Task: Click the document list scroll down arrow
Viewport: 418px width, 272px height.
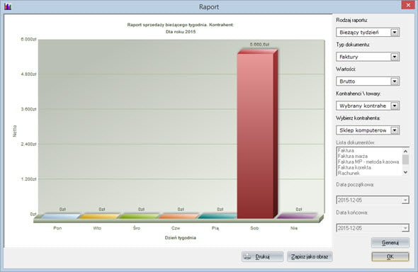Action: [x=405, y=172]
